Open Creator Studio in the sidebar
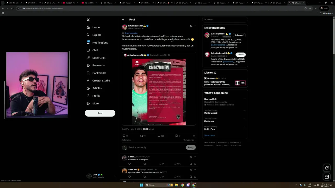Viewport: 335px width, 188px height. (98, 81)
